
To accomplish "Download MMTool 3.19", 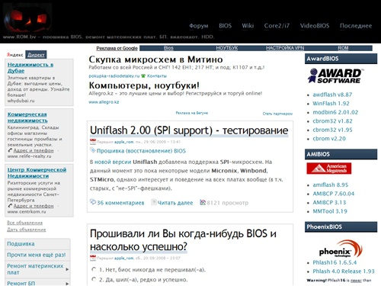I will click(330, 211).
